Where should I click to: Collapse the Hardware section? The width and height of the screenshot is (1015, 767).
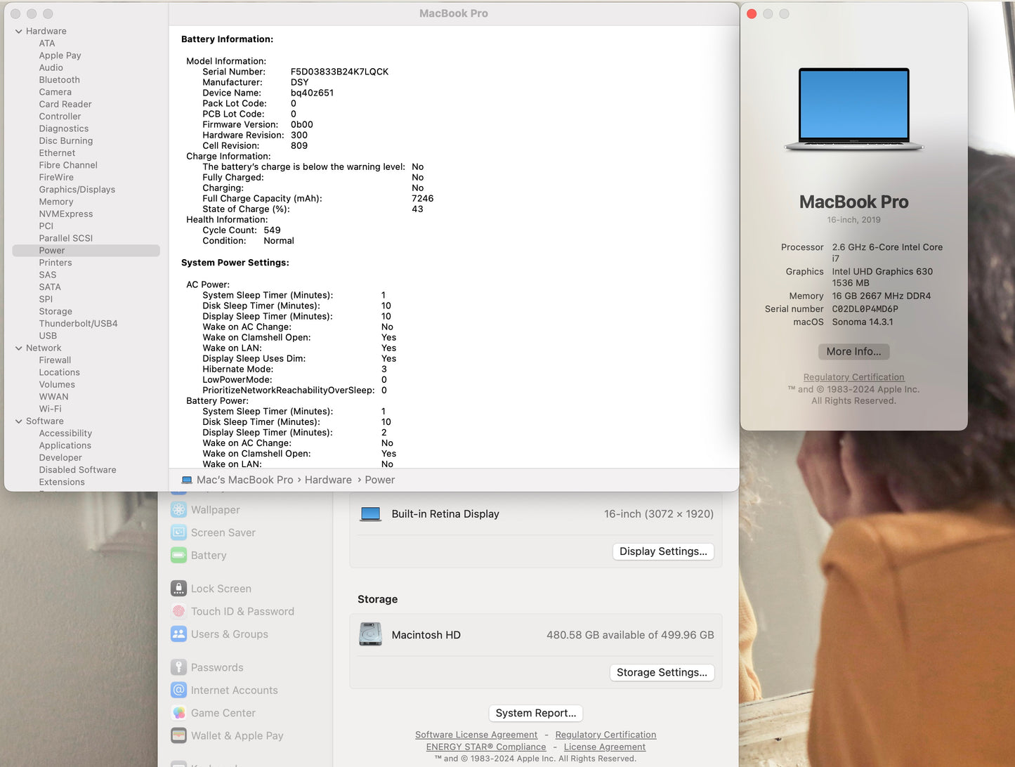pyautogui.click(x=18, y=31)
